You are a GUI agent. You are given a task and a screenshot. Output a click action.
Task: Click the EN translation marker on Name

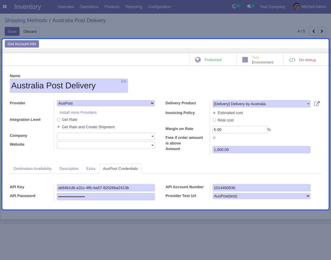click(124, 82)
